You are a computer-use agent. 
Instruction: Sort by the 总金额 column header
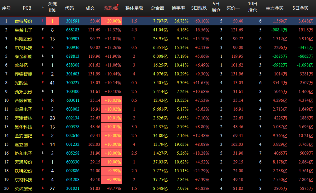158,8
